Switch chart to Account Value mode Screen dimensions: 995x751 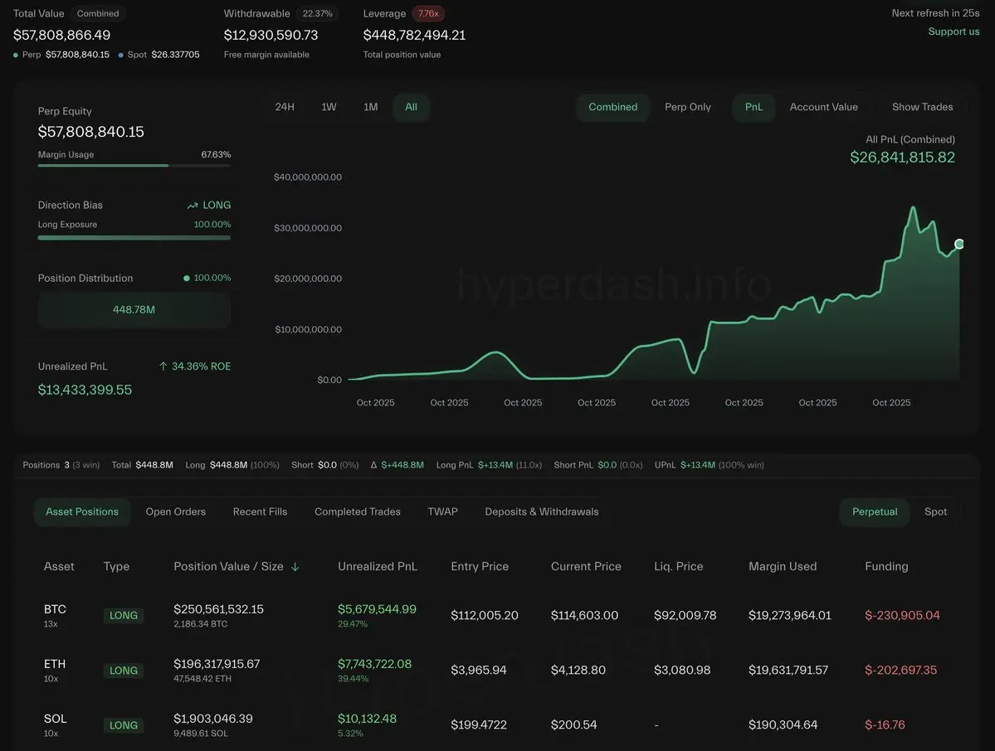tap(823, 107)
